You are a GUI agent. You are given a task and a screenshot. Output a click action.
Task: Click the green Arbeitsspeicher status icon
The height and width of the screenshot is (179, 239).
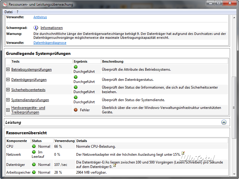click(x=34, y=172)
